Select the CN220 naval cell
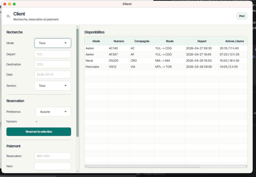 (119, 61)
